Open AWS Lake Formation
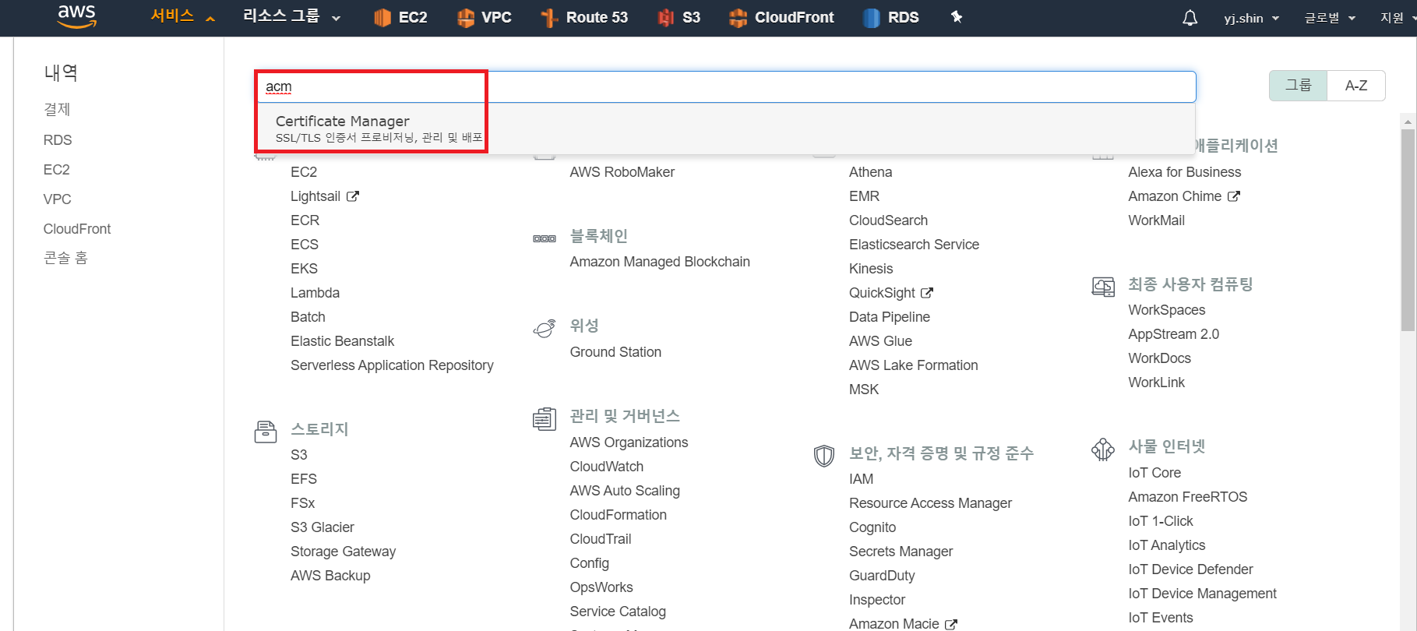The height and width of the screenshot is (631, 1417). 914,365
